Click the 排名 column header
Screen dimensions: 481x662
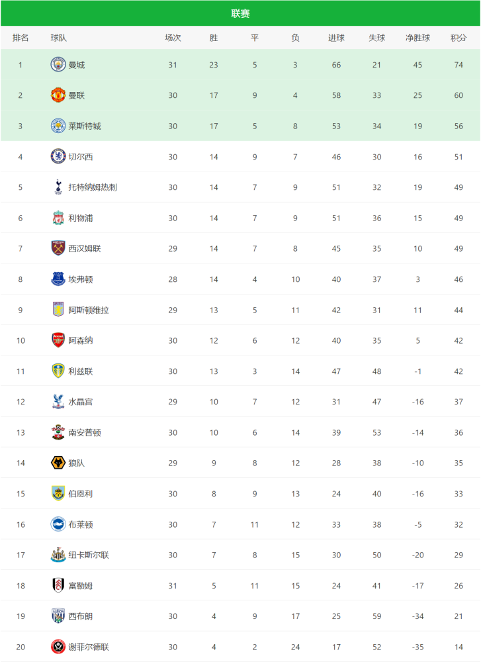tap(21, 38)
